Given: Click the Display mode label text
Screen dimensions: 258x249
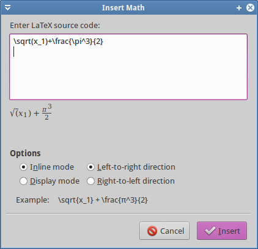Looking at the screenshot, I should click(x=54, y=181).
